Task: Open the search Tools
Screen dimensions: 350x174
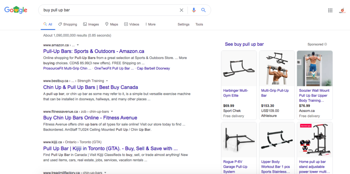Action: pyautogui.click(x=199, y=24)
